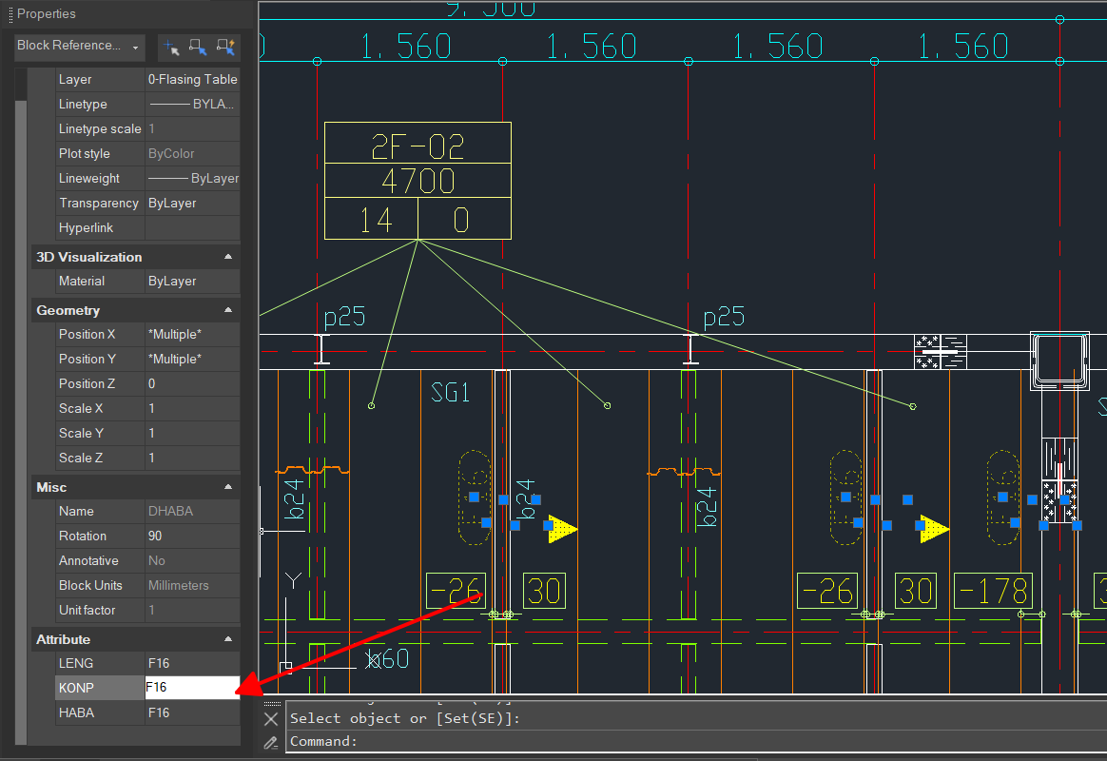This screenshot has width=1107, height=761.
Task: Click the Transparency ByLayer value
Action: click(x=191, y=203)
